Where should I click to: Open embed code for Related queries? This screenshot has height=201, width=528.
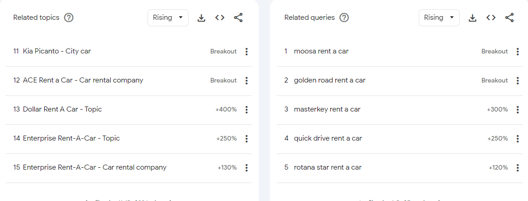coord(491,18)
